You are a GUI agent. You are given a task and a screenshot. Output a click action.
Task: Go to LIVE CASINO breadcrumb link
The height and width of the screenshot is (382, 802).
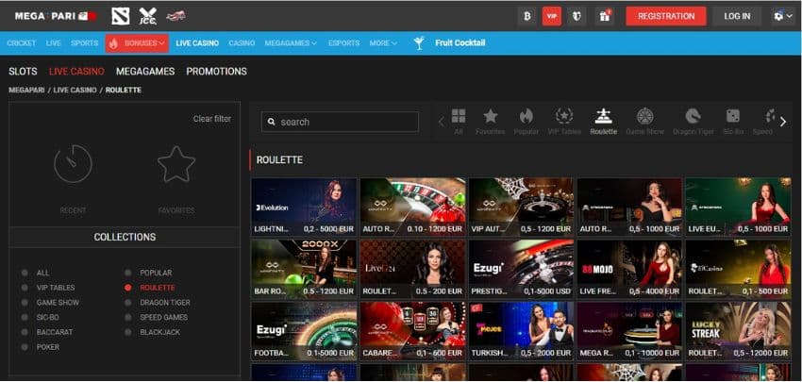(75, 90)
